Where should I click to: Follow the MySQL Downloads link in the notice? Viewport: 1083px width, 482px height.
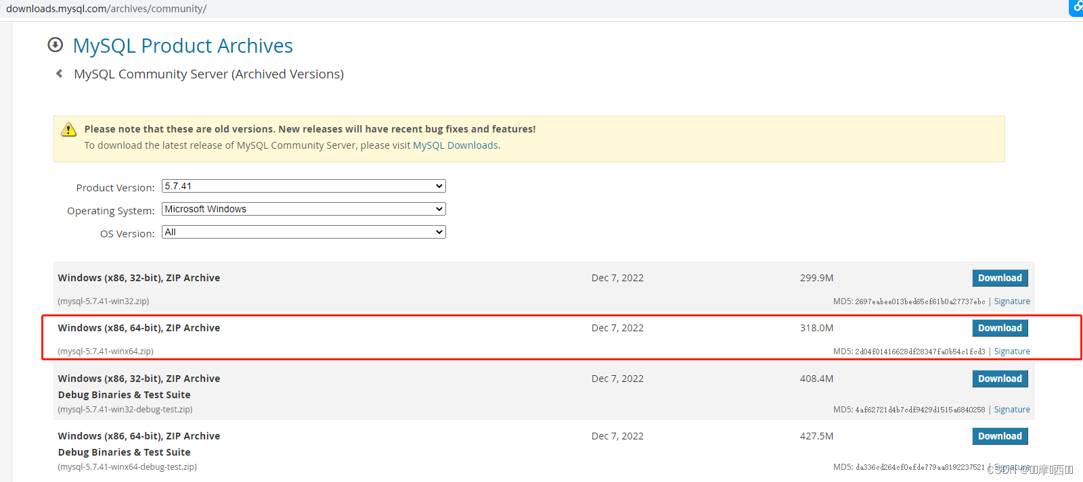point(456,145)
